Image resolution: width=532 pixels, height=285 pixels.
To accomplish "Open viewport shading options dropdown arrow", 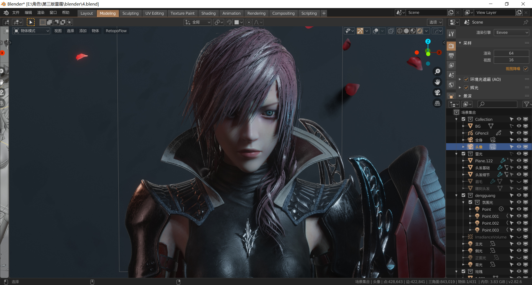I will (x=426, y=31).
